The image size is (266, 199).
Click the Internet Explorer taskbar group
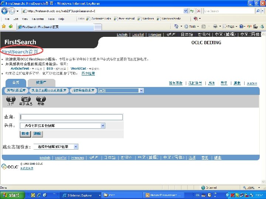[81, 195]
